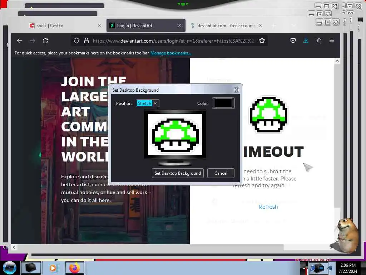This screenshot has height=275, width=366.
Task: Close the Set Desktop Background dialog
Action: [236, 90]
